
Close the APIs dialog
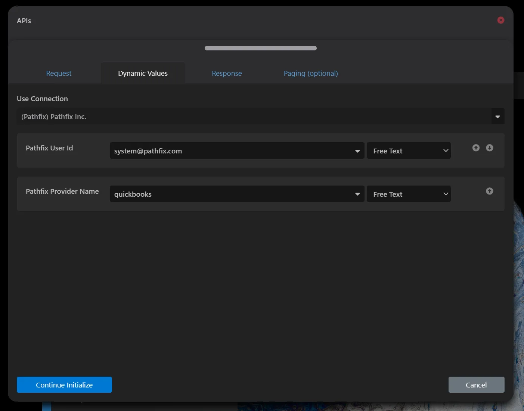point(501,20)
